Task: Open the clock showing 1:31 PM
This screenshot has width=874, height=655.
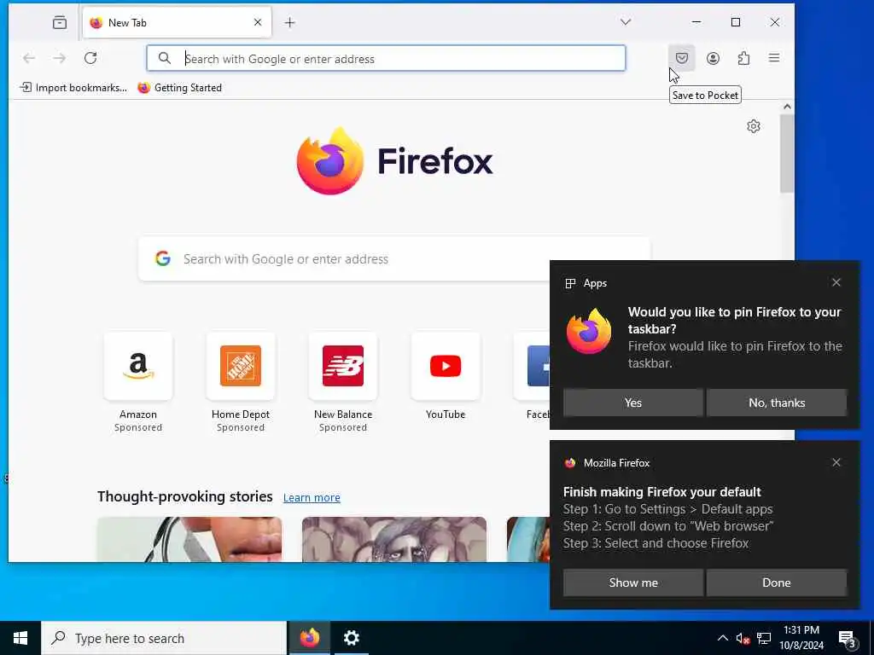Action: pos(801,638)
